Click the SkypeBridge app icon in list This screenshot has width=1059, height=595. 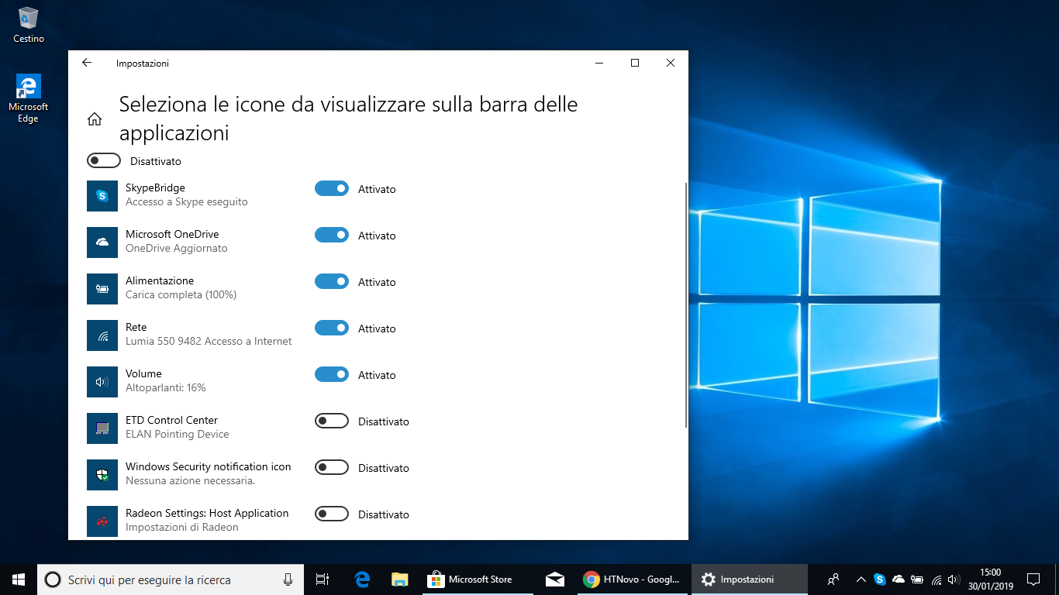[102, 196]
